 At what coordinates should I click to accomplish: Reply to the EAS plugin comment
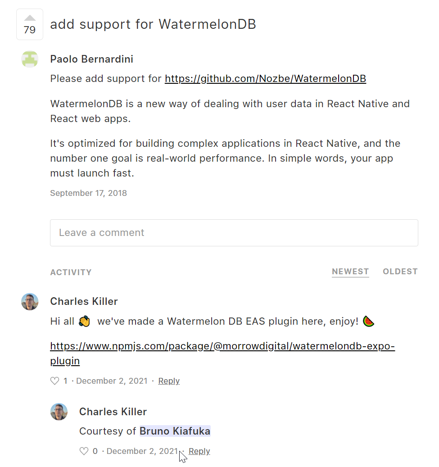(x=169, y=381)
